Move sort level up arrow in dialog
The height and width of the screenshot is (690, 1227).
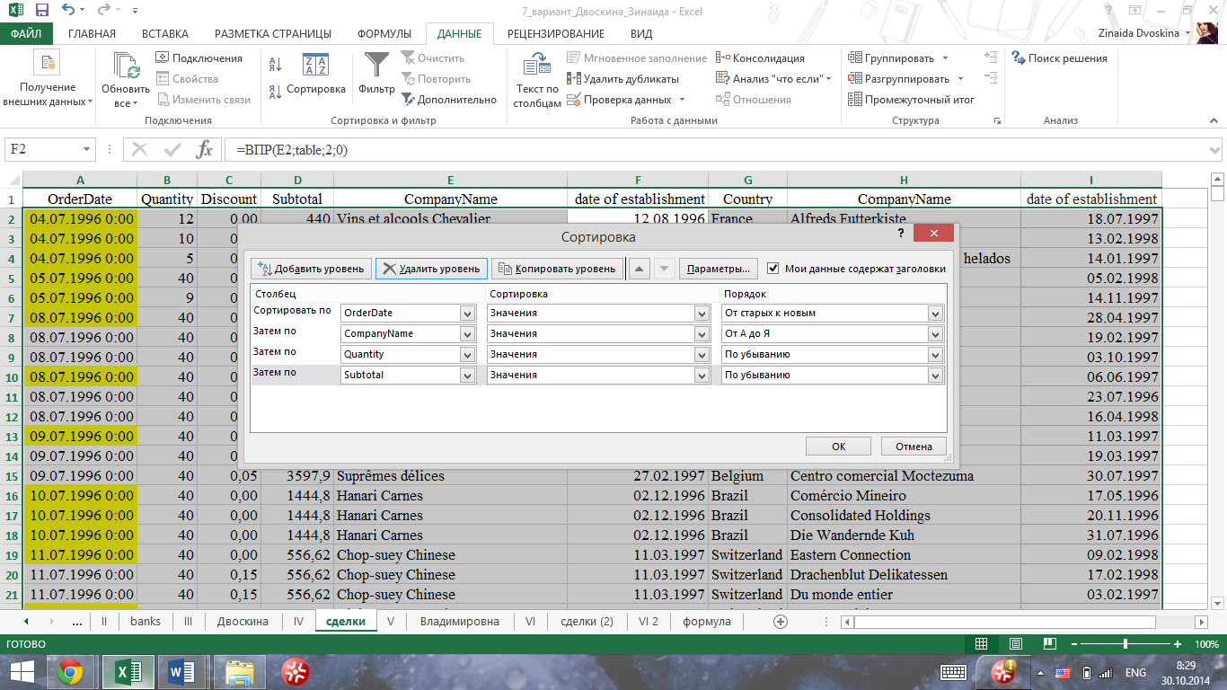(638, 269)
